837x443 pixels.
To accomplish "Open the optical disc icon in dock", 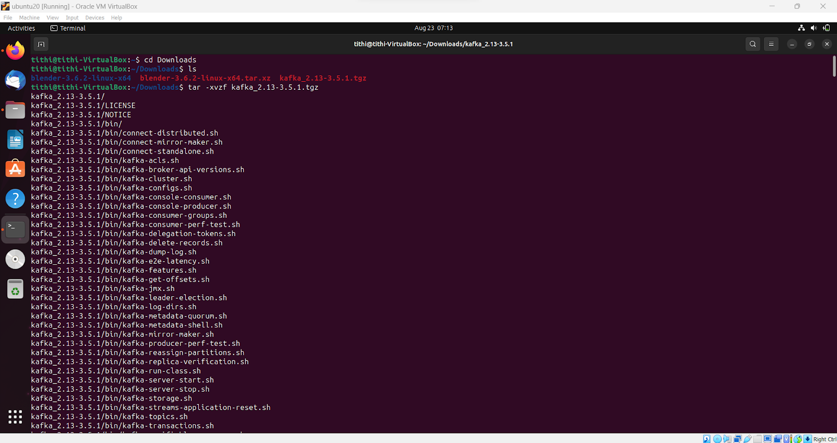I will tap(15, 259).
